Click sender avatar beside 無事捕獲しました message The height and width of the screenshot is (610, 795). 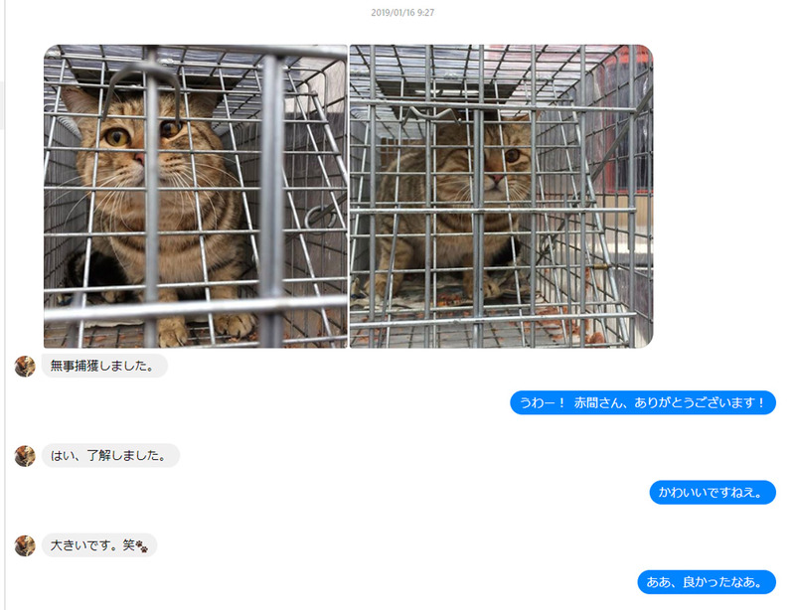(25, 367)
